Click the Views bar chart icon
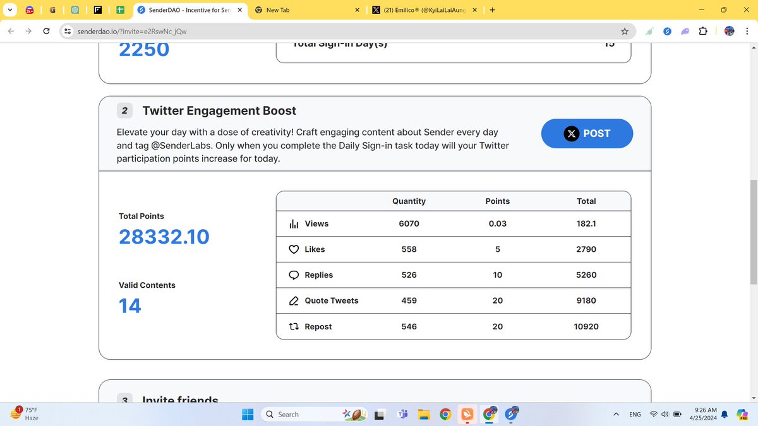 [294, 224]
